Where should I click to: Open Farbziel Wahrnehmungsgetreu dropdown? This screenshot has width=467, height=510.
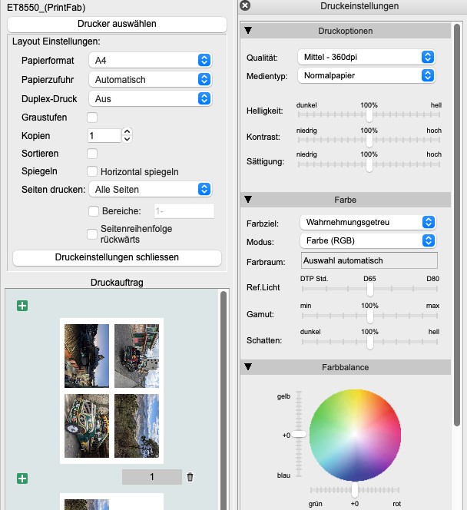point(366,223)
